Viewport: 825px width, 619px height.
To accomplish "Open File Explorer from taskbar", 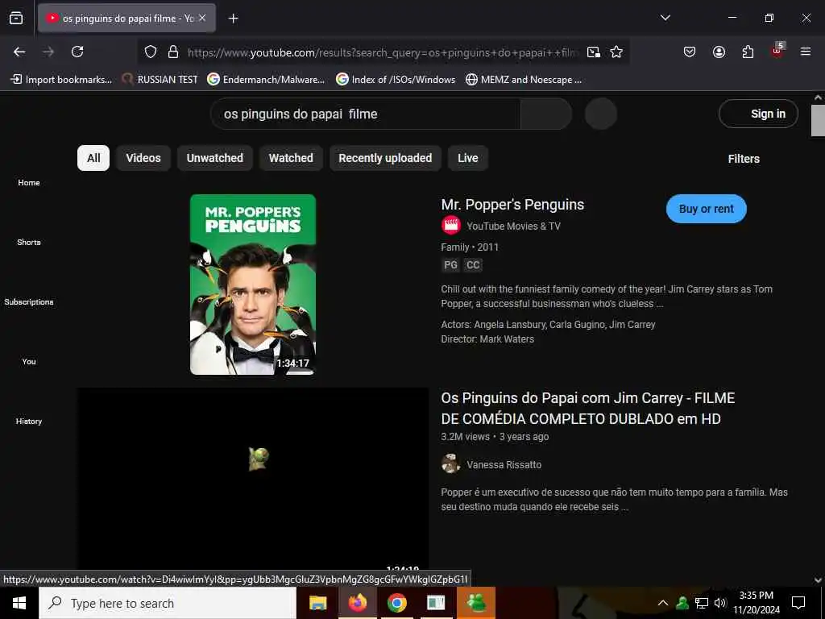I will [x=317, y=603].
